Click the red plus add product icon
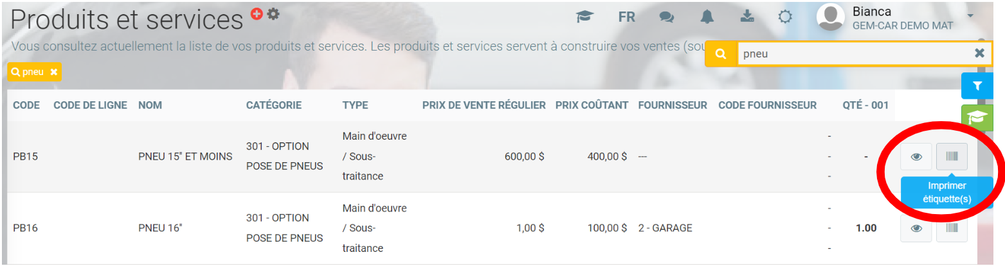This screenshot has width=1005, height=266. (257, 13)
